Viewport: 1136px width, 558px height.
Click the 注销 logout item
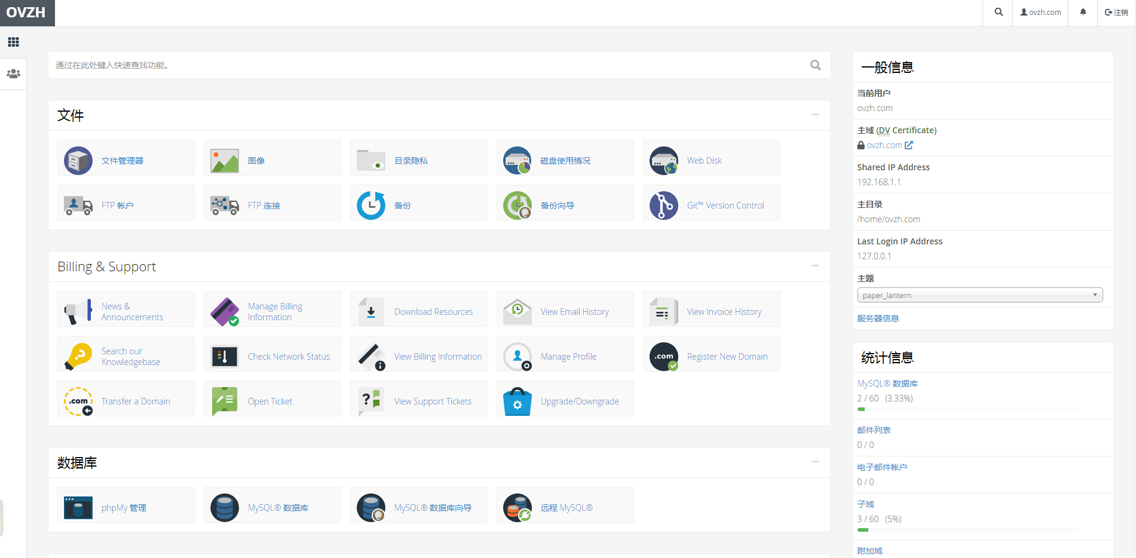point(1116,12)
